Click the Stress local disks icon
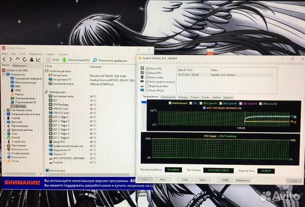 click(x=142, y=86)
